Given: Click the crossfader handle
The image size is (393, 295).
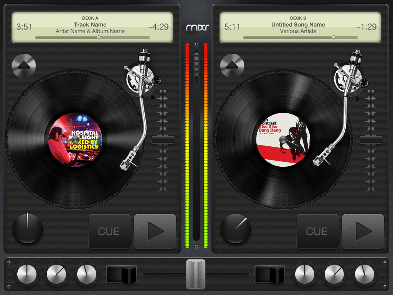Looking at the screenshot, I should tap(196, 274).
